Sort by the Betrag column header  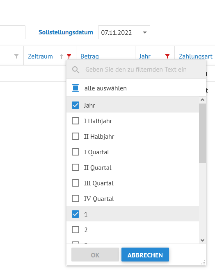[89, 56]
